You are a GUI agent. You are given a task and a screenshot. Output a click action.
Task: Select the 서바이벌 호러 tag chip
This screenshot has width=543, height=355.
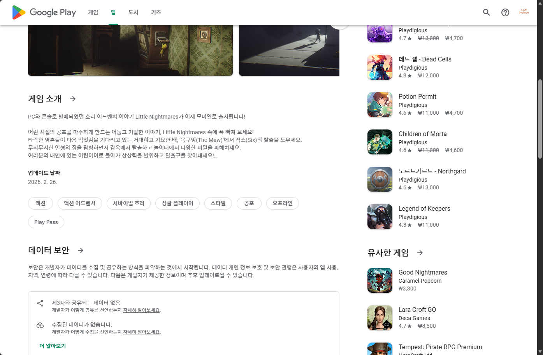pyautogui.click(x=128, y=203)
